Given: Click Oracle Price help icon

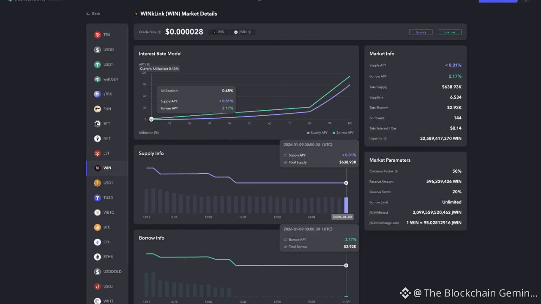Looking at the screenshot, I should pos(159,32).
